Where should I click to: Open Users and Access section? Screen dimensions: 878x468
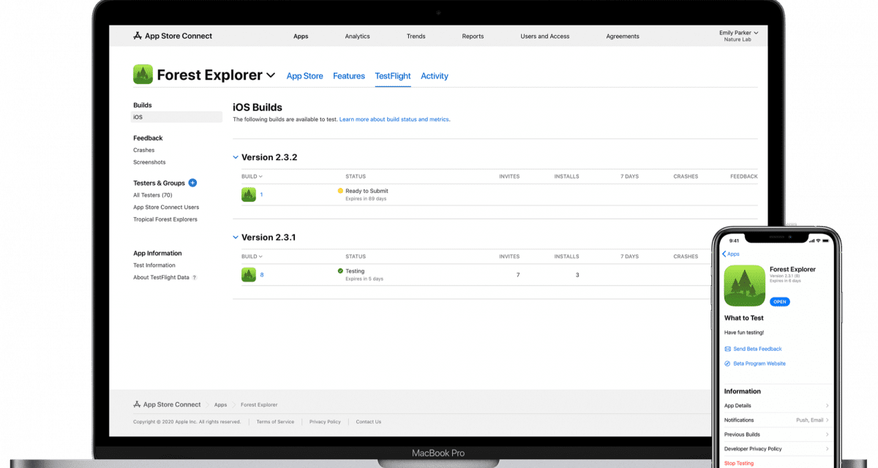(x=544, y=36)
